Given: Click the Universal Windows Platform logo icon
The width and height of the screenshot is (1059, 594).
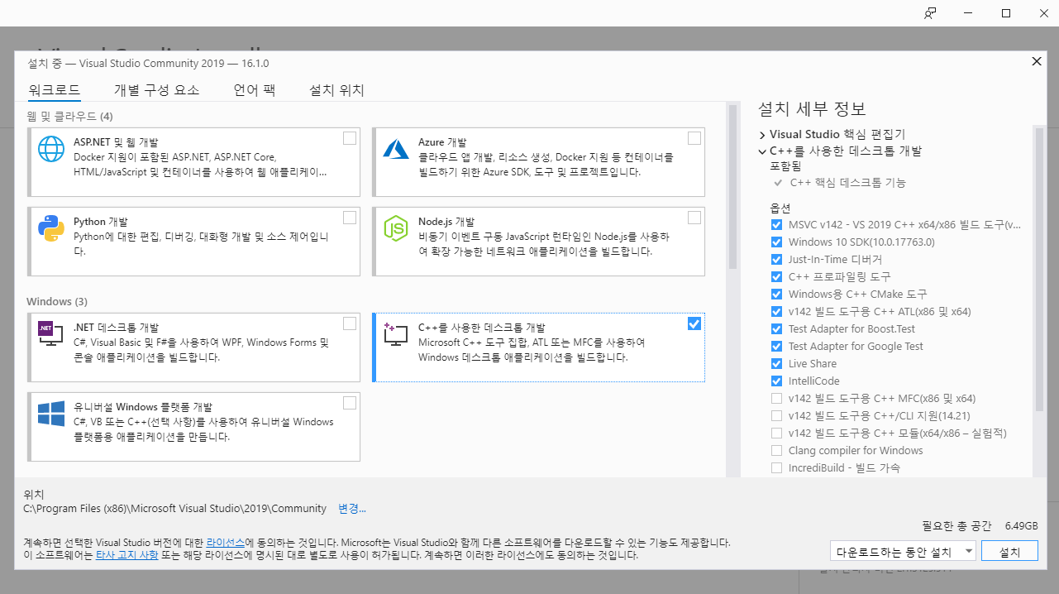Looking at the screenshot, I should point(51,413).
